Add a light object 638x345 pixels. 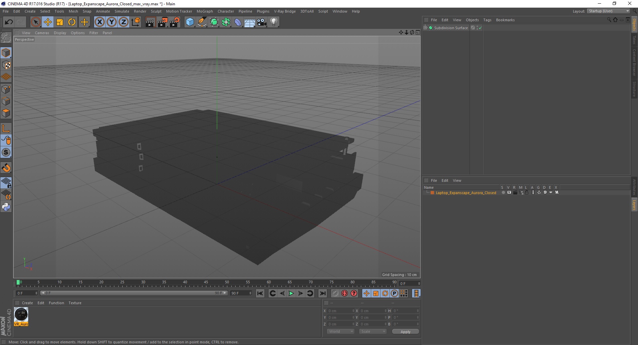(274, 22)
